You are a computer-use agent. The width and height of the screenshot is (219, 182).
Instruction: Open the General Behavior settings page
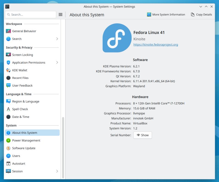pyautogui.click(x=32, y=31)
